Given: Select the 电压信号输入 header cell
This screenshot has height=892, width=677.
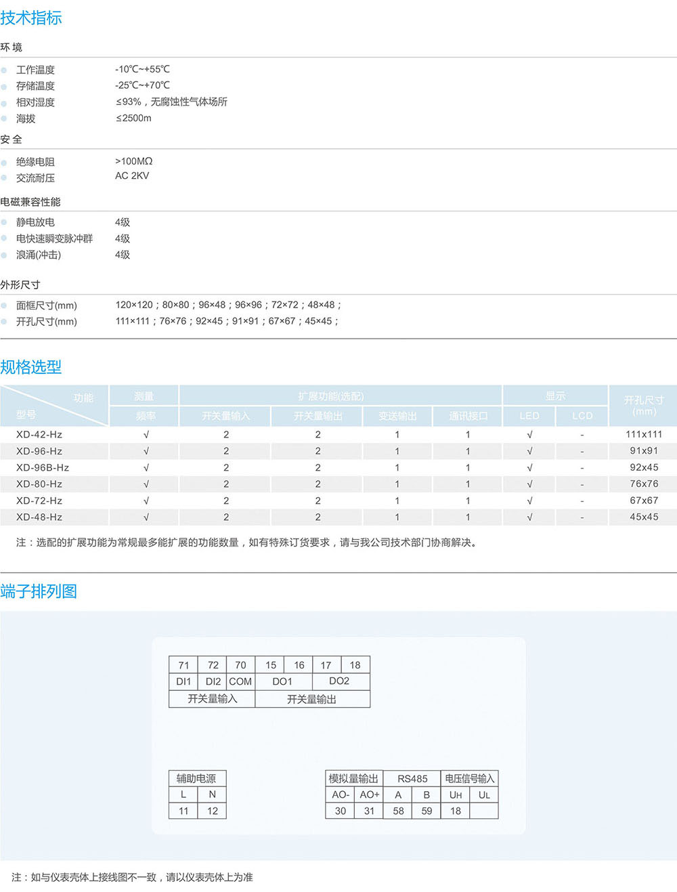Looking at the screenshot, I should point(469,779).
